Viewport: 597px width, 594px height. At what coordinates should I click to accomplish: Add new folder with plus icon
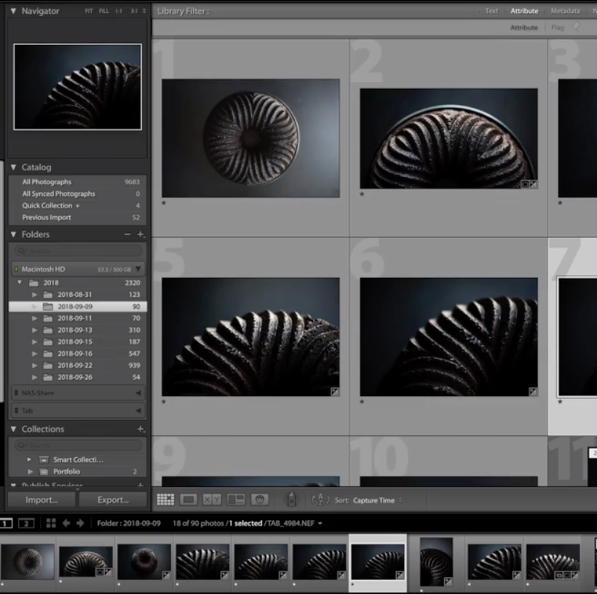(141, 234)
